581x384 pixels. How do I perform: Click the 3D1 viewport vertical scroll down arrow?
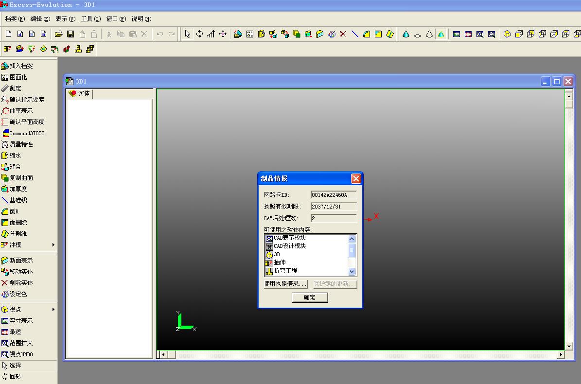coord(569,347)
